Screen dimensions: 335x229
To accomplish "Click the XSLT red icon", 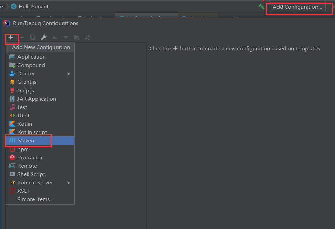I will coord(12,191).
